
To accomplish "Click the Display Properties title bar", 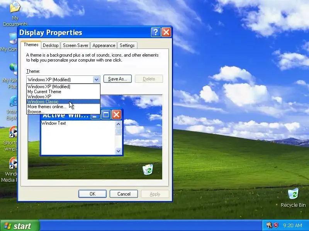I will coord(85,32).
